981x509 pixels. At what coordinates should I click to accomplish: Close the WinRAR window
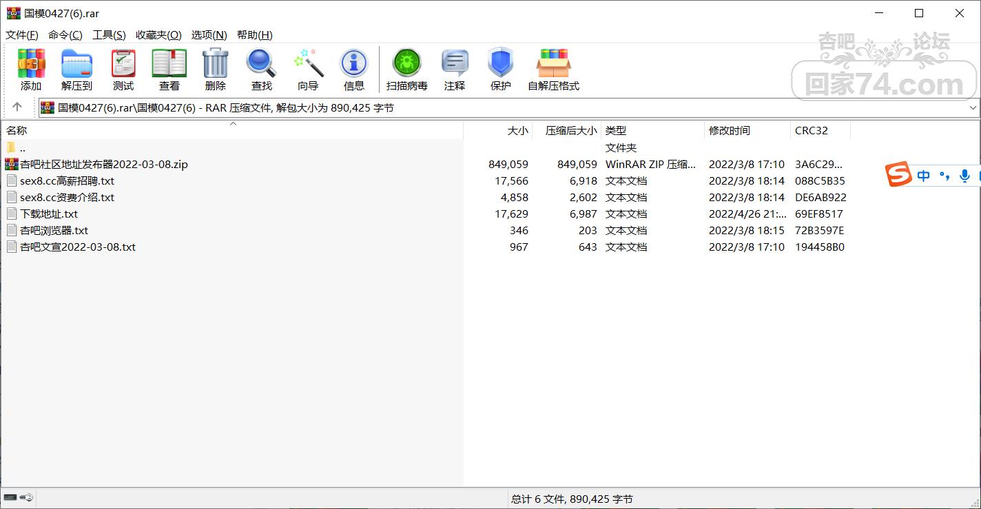960,13
